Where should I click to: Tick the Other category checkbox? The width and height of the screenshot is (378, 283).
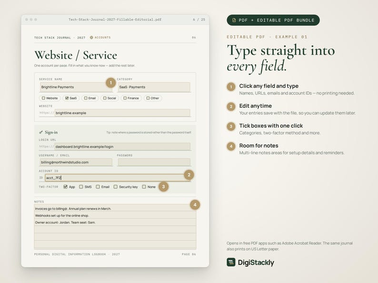point(148,98)
